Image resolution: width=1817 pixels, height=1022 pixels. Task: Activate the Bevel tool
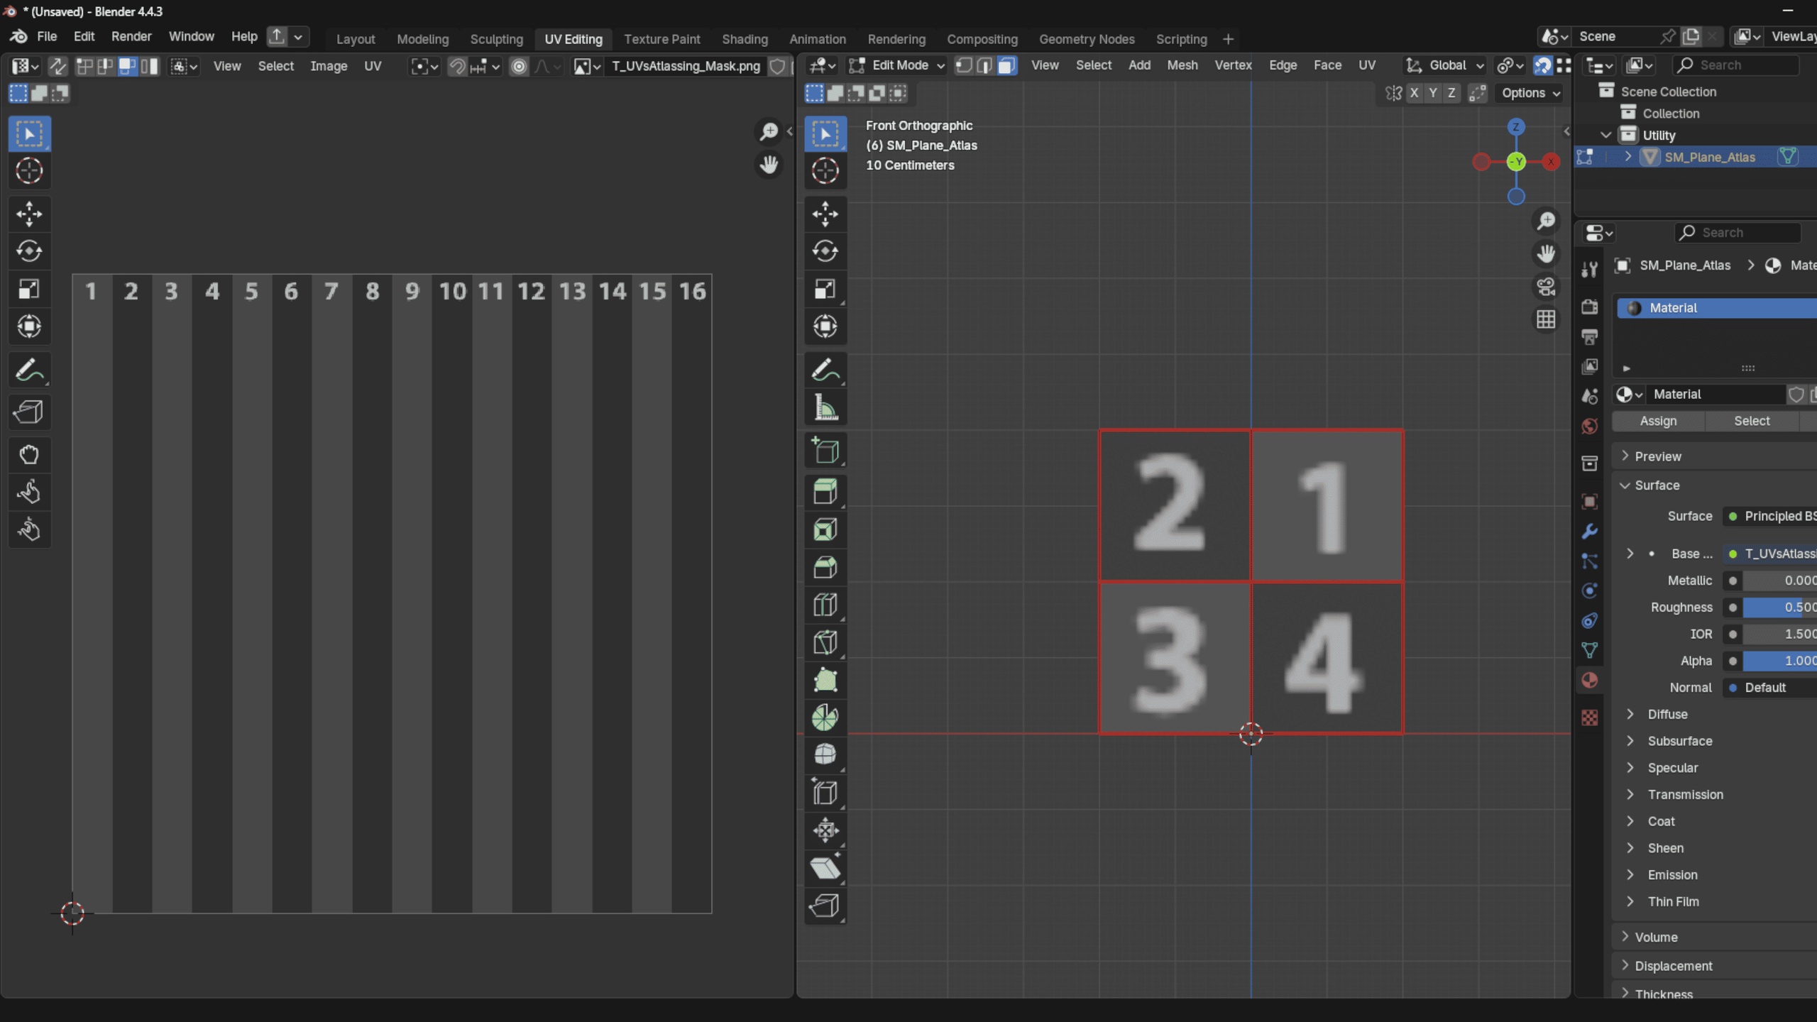(x=825, y=567)
